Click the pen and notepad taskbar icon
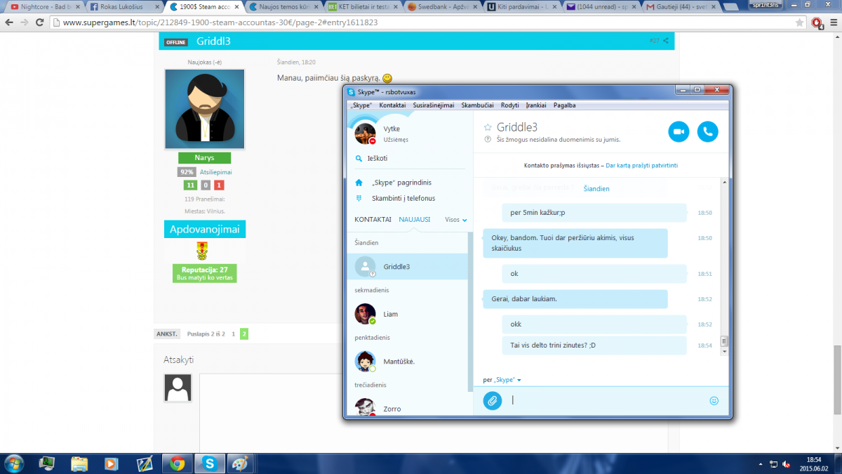Viewport: 842px width, 474px height. coord(145,463)
